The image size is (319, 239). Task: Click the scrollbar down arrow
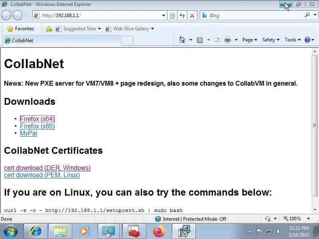click(x=315, y=210)
